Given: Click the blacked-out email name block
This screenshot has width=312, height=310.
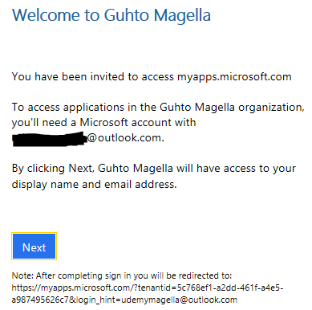Looking at the screenshot, I should (x=50, y=139).
